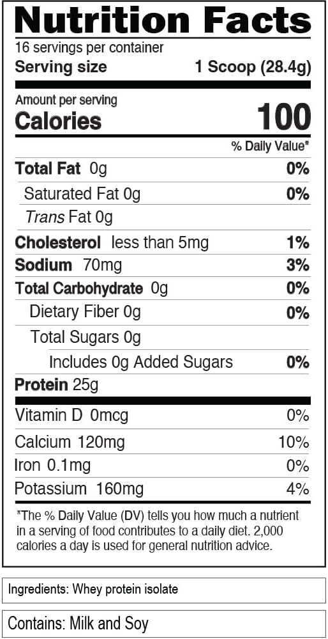
Task: Click the Sodium 70mg row
Action: pyautogui.click(x=163, y=265)
